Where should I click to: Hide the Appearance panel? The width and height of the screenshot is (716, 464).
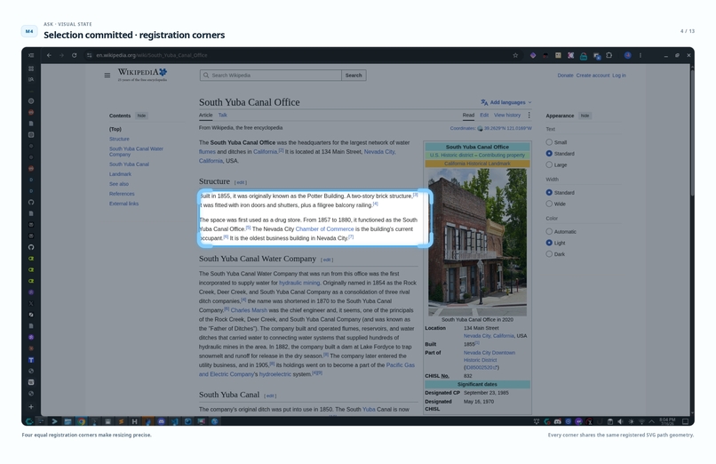click(585, 116)
